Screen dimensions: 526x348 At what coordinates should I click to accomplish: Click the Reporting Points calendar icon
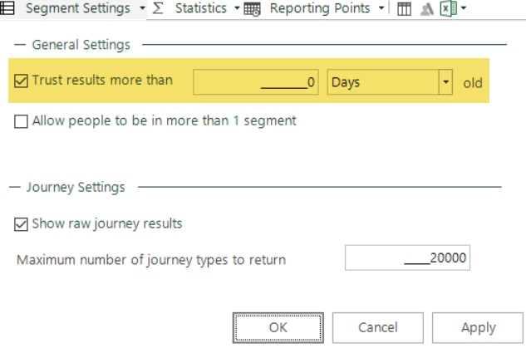click(252, 9)
